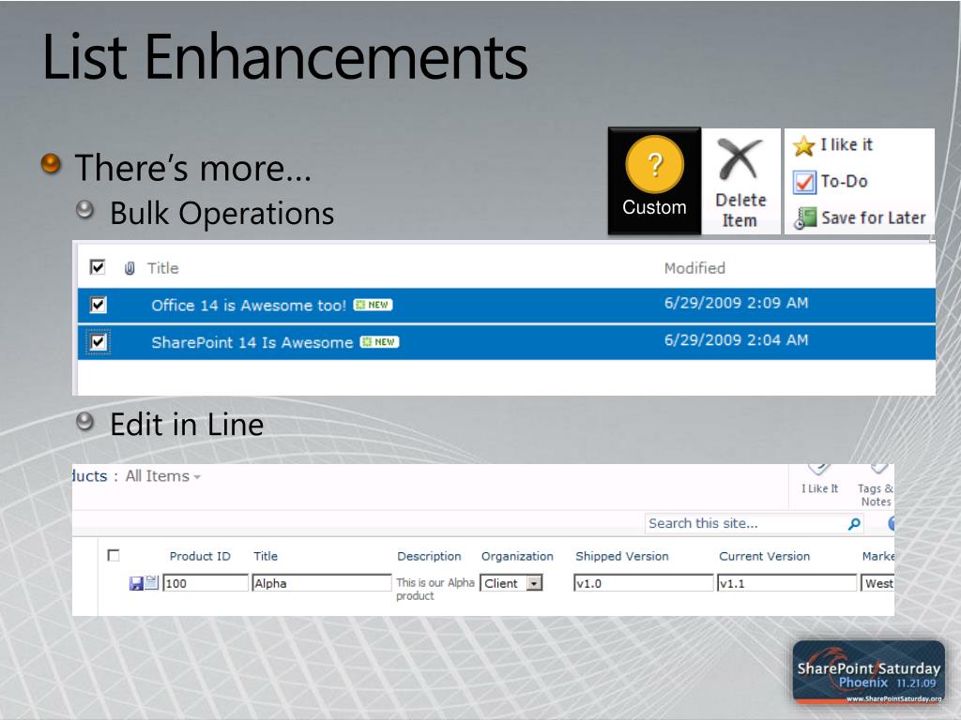Click NEW badge beside SharePoint 14 item
This screenshot has height=720, width=961.
pos(379,341)
